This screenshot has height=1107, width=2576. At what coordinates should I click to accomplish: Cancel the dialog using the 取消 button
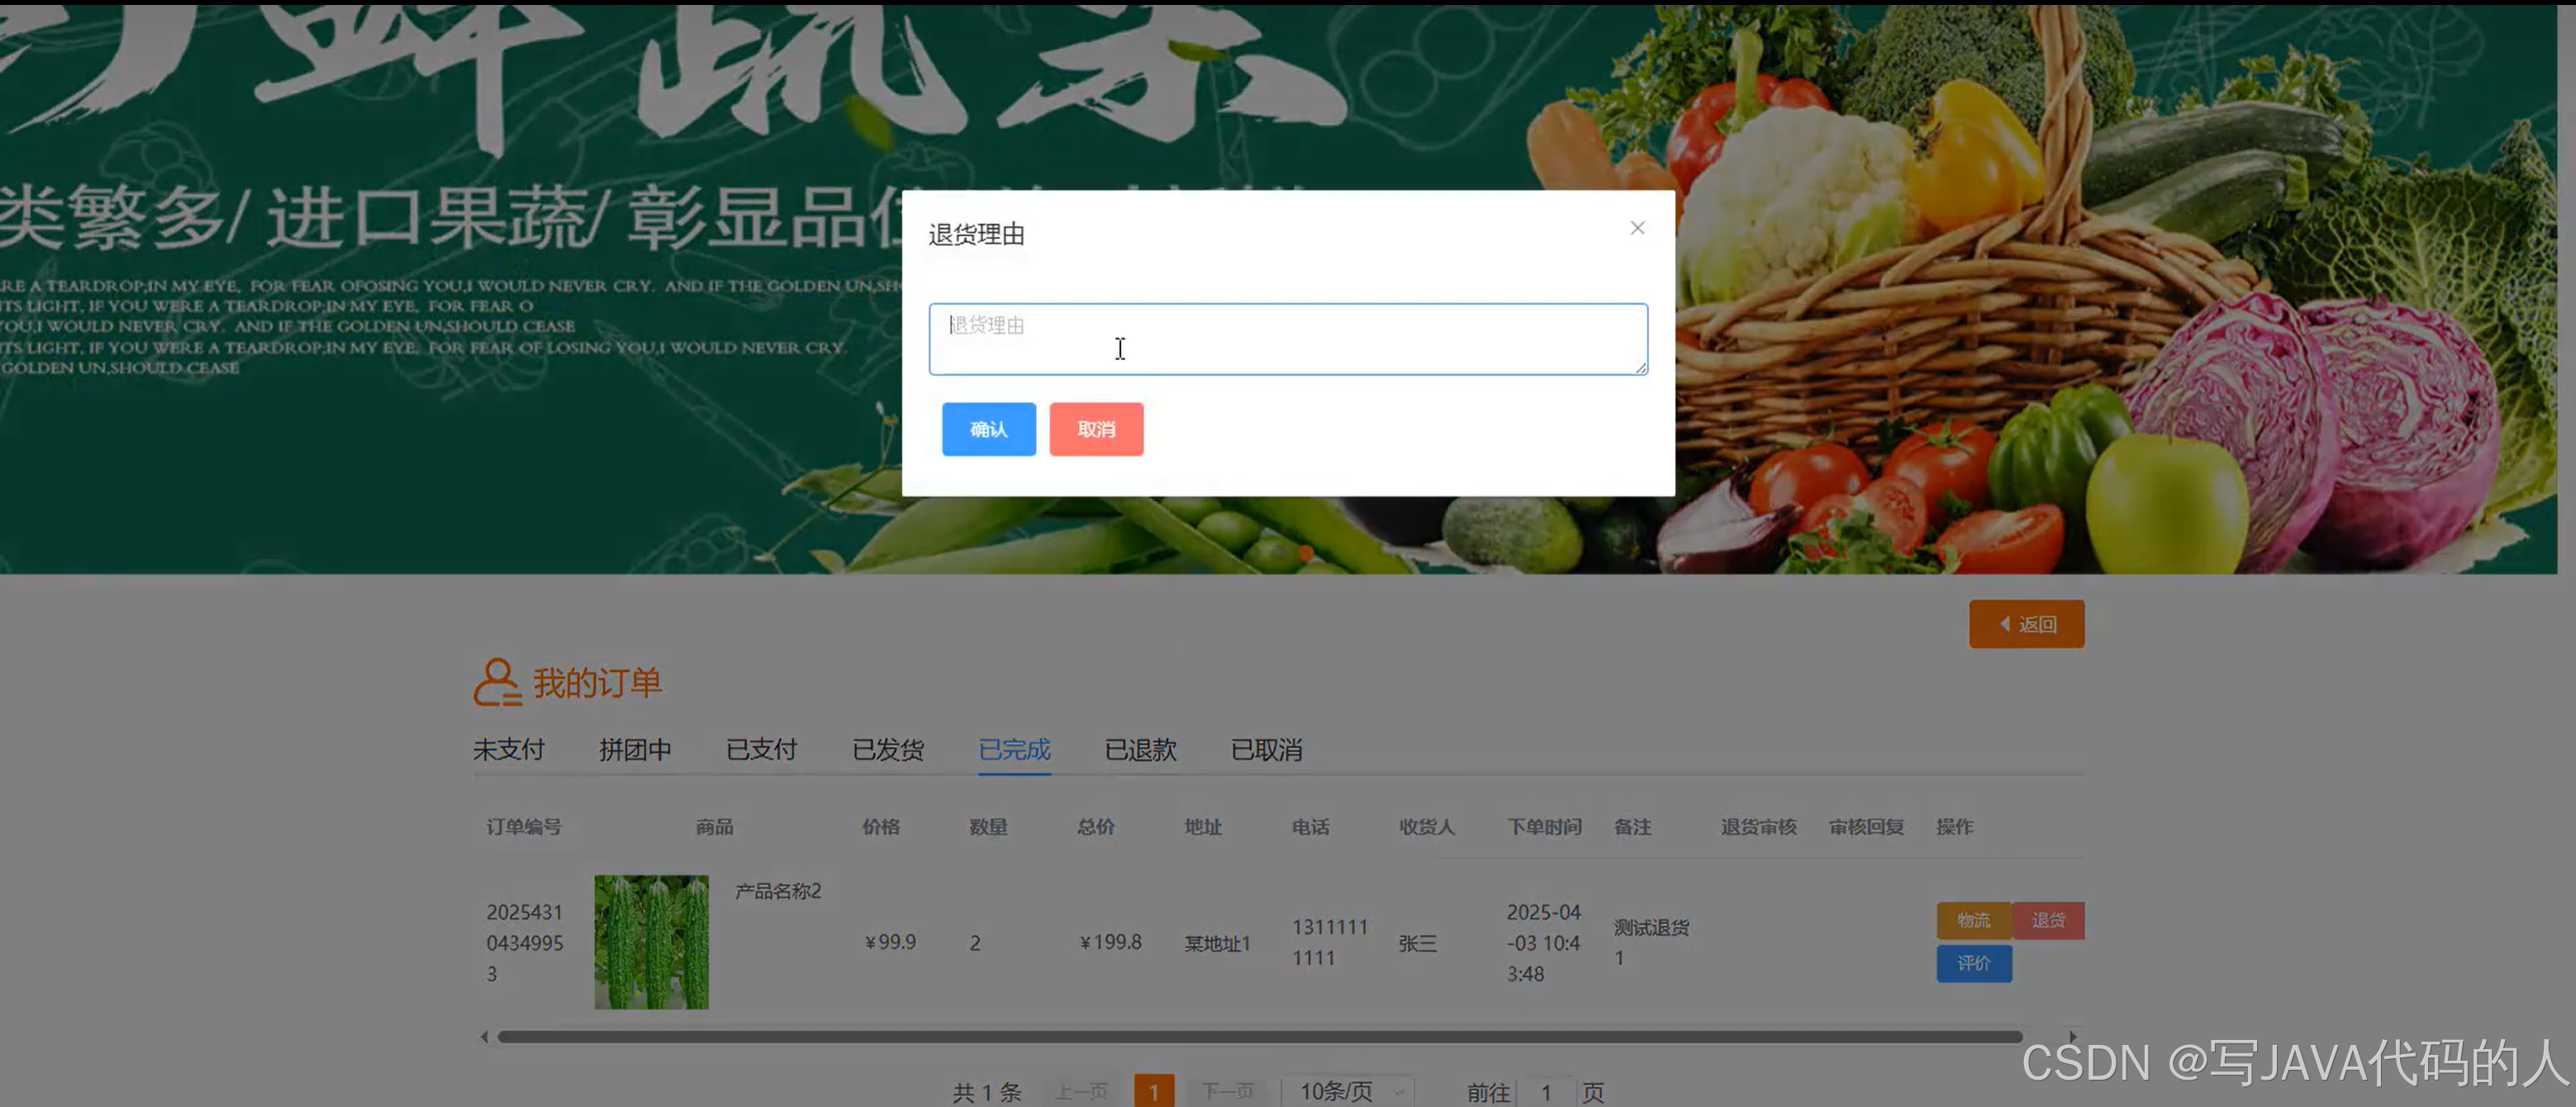point(1096,429)
